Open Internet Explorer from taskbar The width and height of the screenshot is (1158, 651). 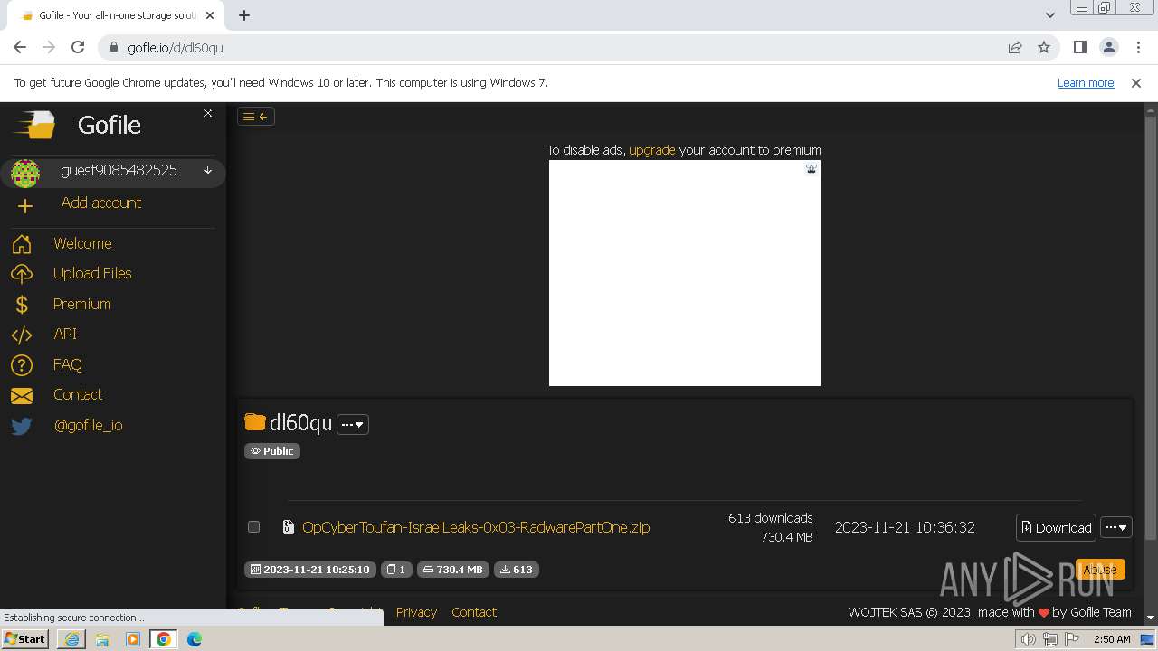pos(71,638)
